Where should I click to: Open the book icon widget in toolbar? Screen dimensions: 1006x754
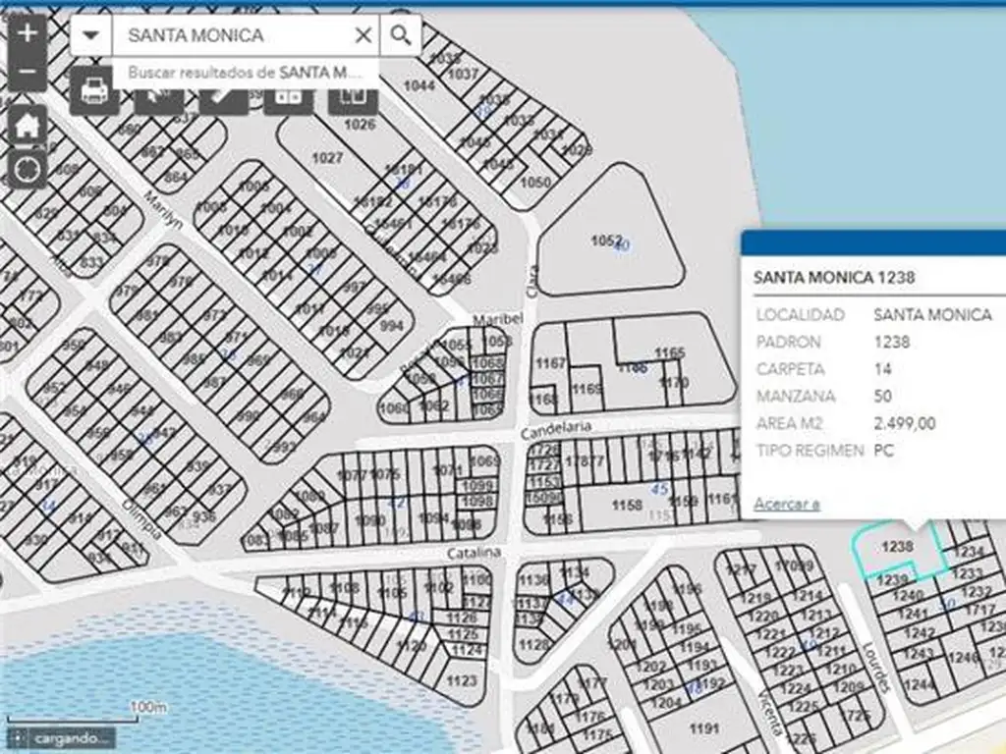pyautogui.click(x=353, y=96)
